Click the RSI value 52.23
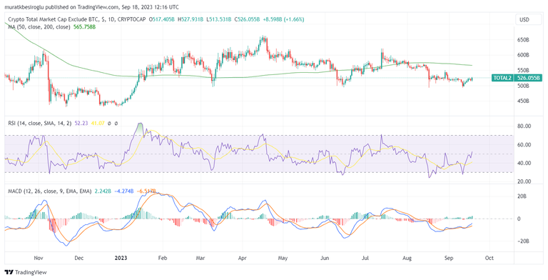This screenshot has height=280, width=548. click(81, 124)
